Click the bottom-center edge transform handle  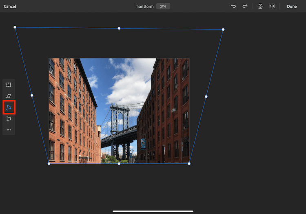click(119, 164)
